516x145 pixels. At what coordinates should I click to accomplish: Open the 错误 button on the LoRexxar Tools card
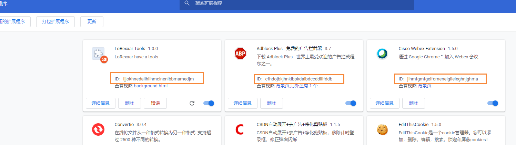[x=155, y=103]
